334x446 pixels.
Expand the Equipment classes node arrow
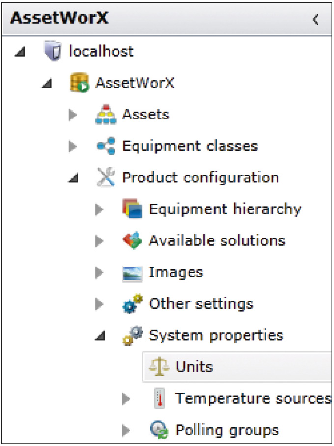[73, 147]
